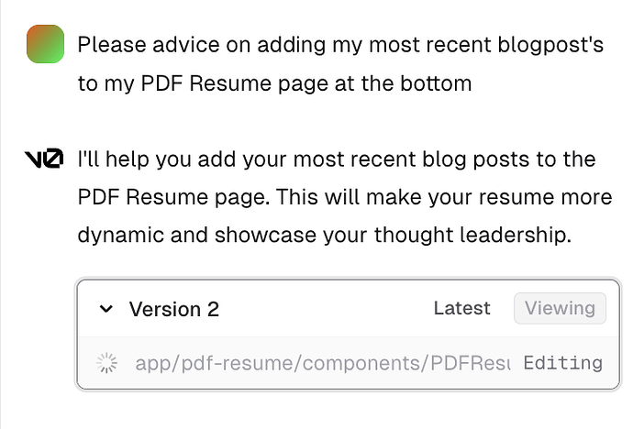Click the word "dynamic" in v0's reply
Screen dimensions: 633x429
point(121,235)
